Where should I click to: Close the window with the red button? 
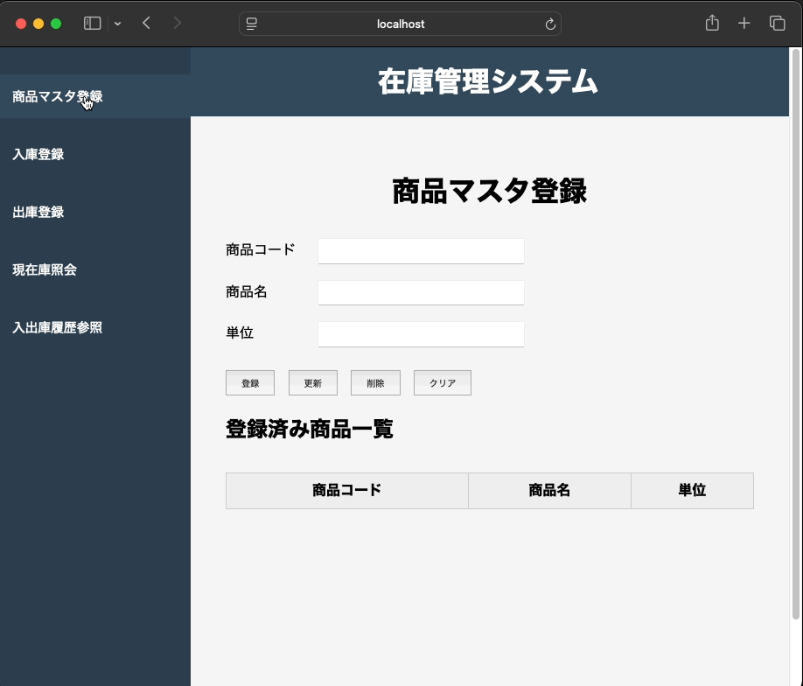21,24
